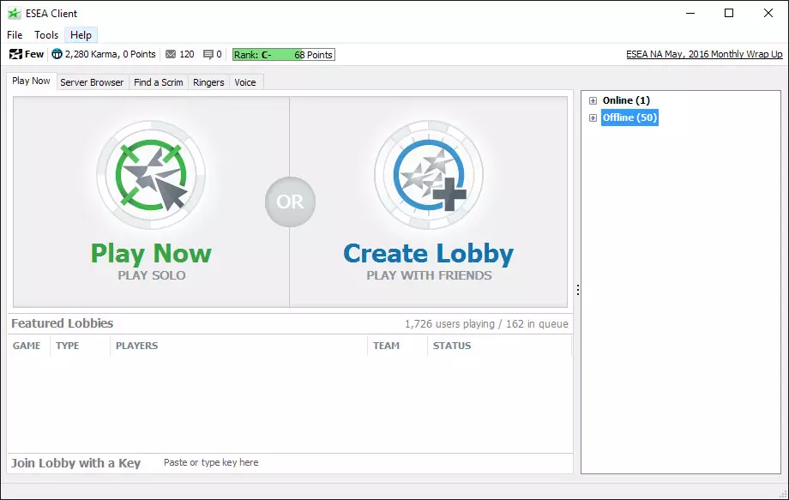Viewport: 789px width, 500px height.
Task: Open the File menu
Action: point(15,34)
